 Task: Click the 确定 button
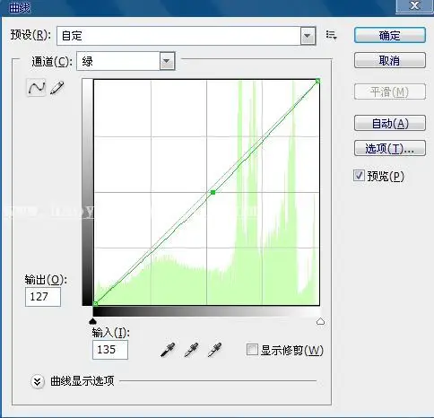[x=390, y=36]
